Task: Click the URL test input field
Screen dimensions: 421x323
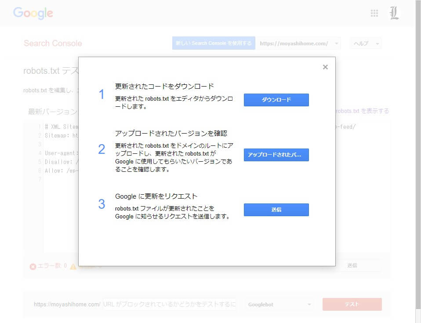Action: tap(169, 304)
